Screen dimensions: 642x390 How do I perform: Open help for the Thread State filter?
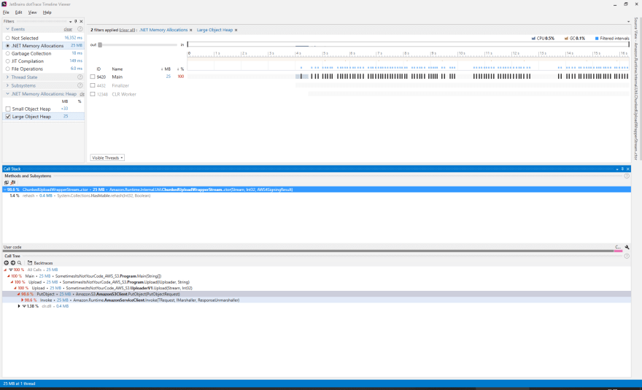(x=80, y=77)
